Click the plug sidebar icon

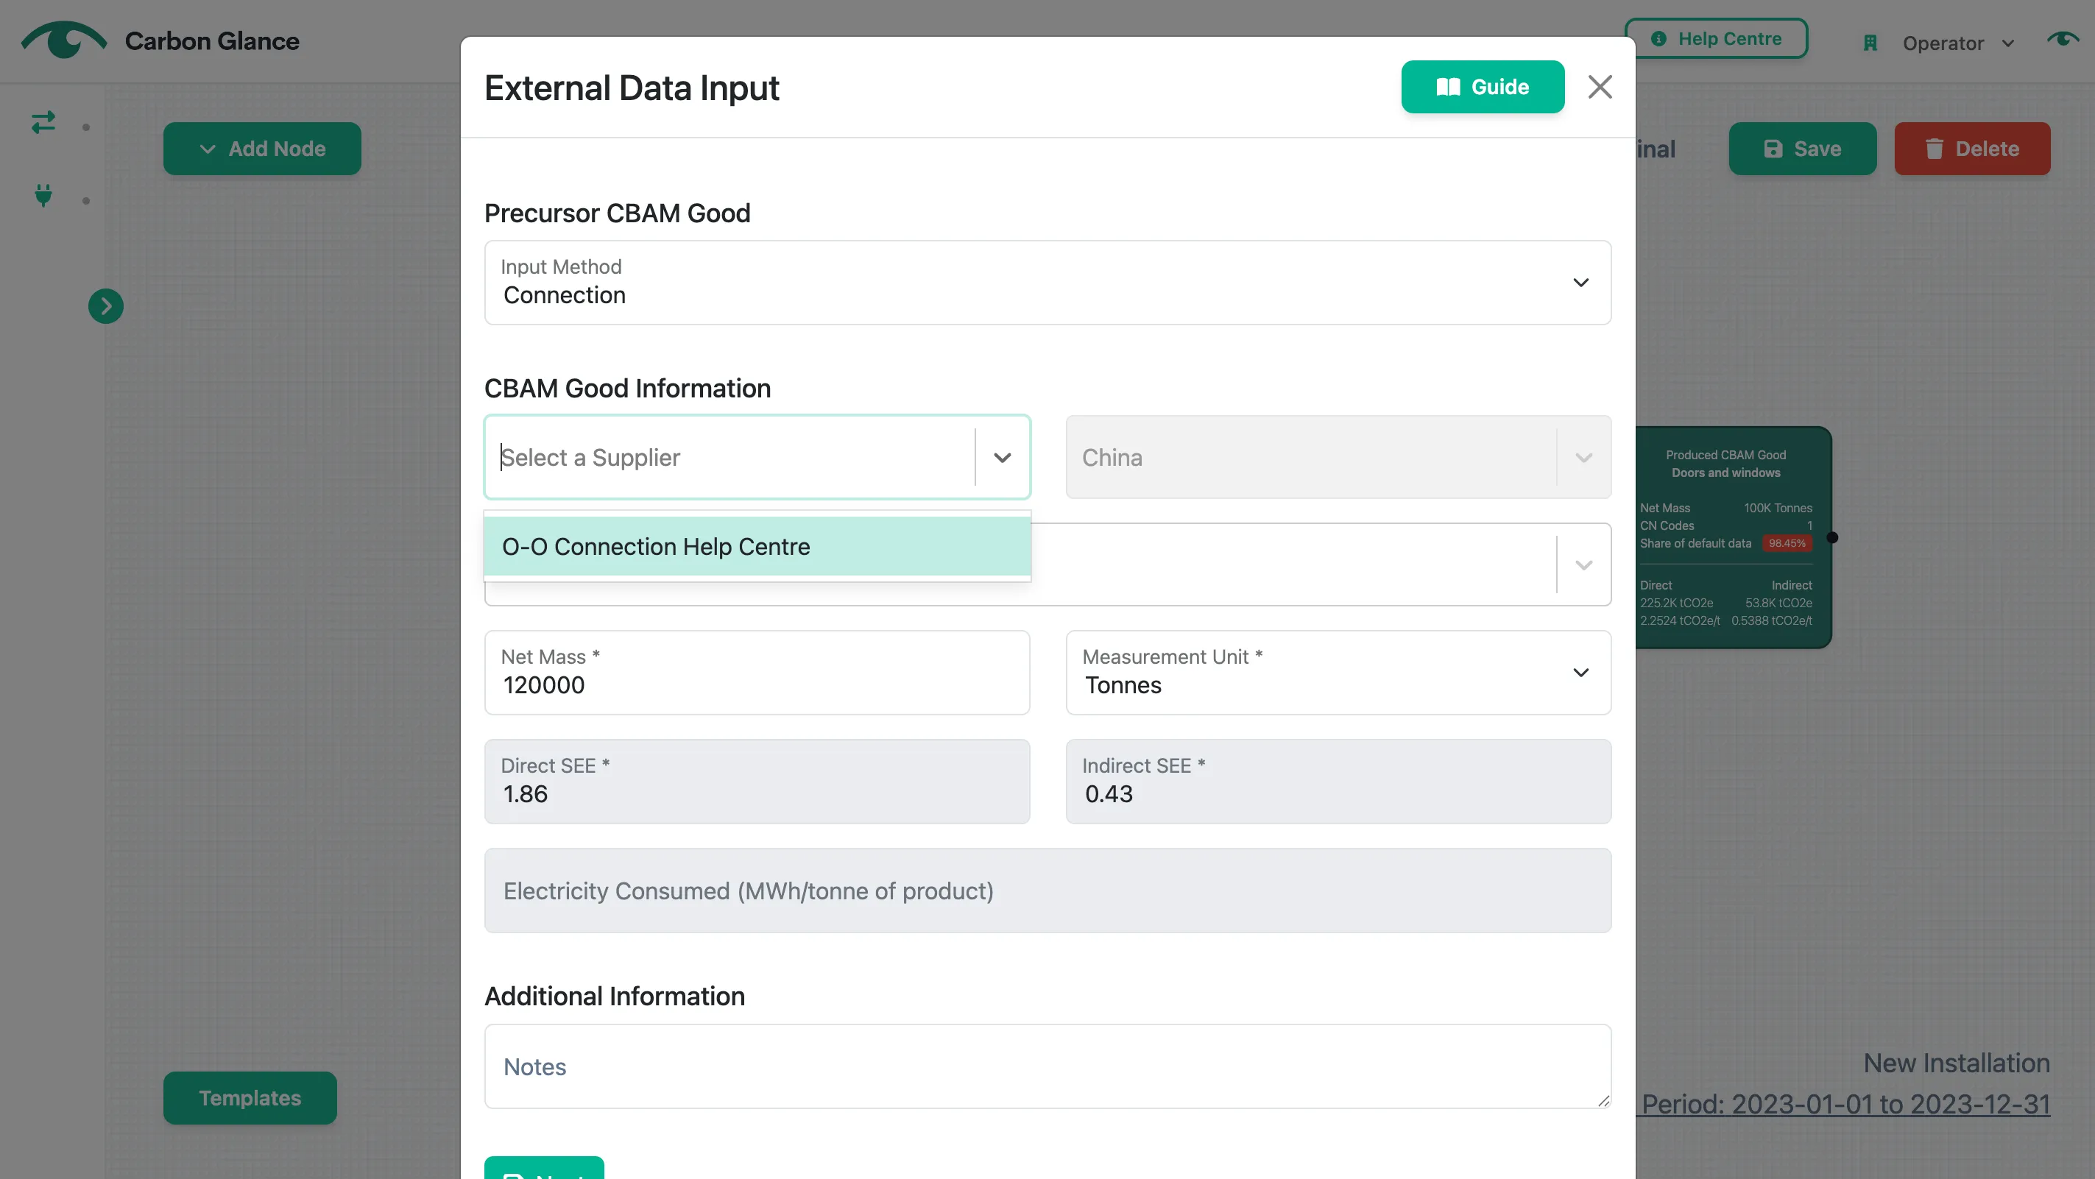point(43,195)
